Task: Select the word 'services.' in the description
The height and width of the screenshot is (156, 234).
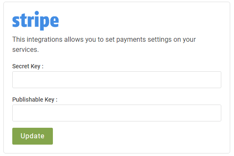Action: point(25,50)
